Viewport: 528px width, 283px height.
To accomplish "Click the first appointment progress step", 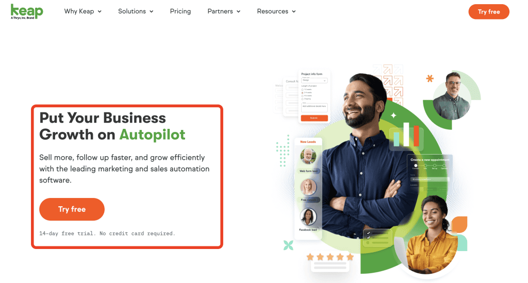I will tap(416, 165).
